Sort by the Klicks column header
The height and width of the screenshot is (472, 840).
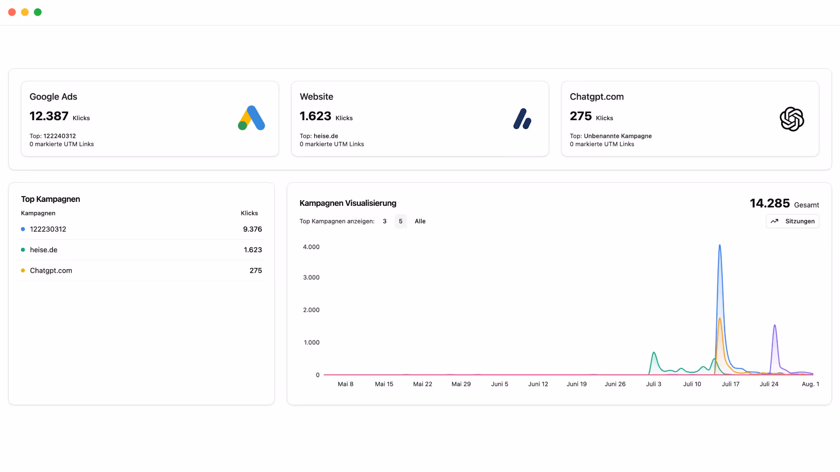pyautogui.click(x=249, y=213)
